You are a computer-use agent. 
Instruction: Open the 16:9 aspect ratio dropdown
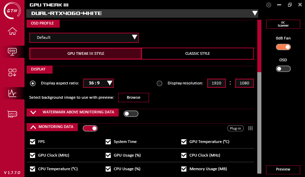(x=98, y=83)
